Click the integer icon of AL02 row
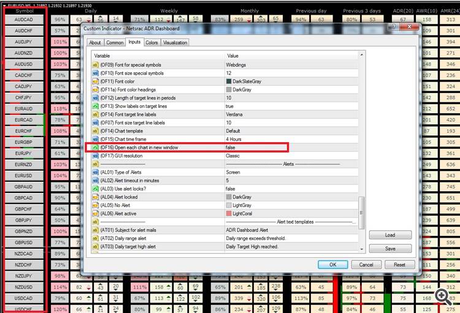 95,181
